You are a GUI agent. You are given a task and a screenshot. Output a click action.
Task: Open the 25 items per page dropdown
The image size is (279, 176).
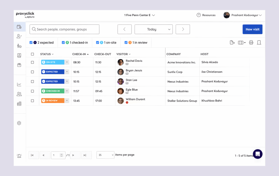[105, 155]
